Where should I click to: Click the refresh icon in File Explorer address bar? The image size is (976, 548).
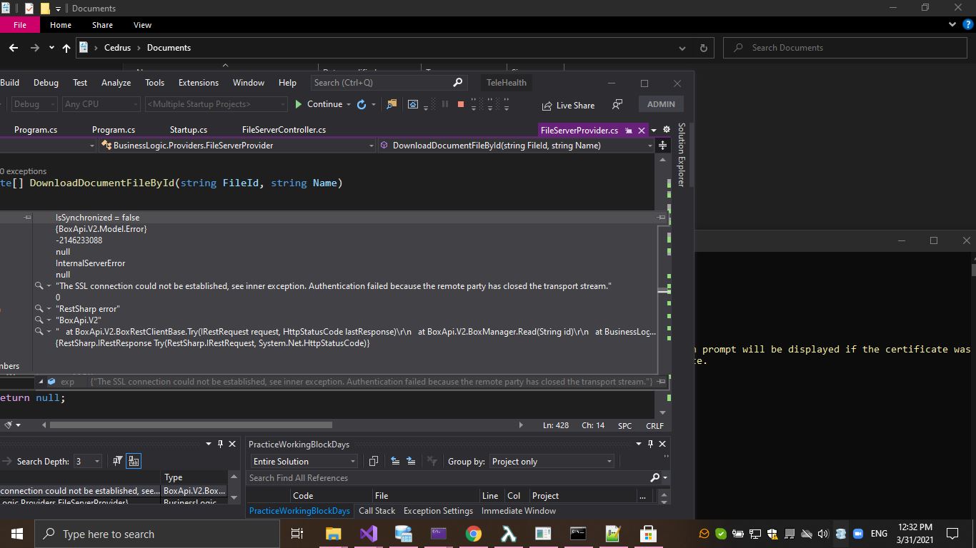click(704, 48)
